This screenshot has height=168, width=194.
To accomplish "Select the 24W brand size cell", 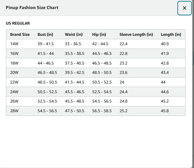I will 14,92.
